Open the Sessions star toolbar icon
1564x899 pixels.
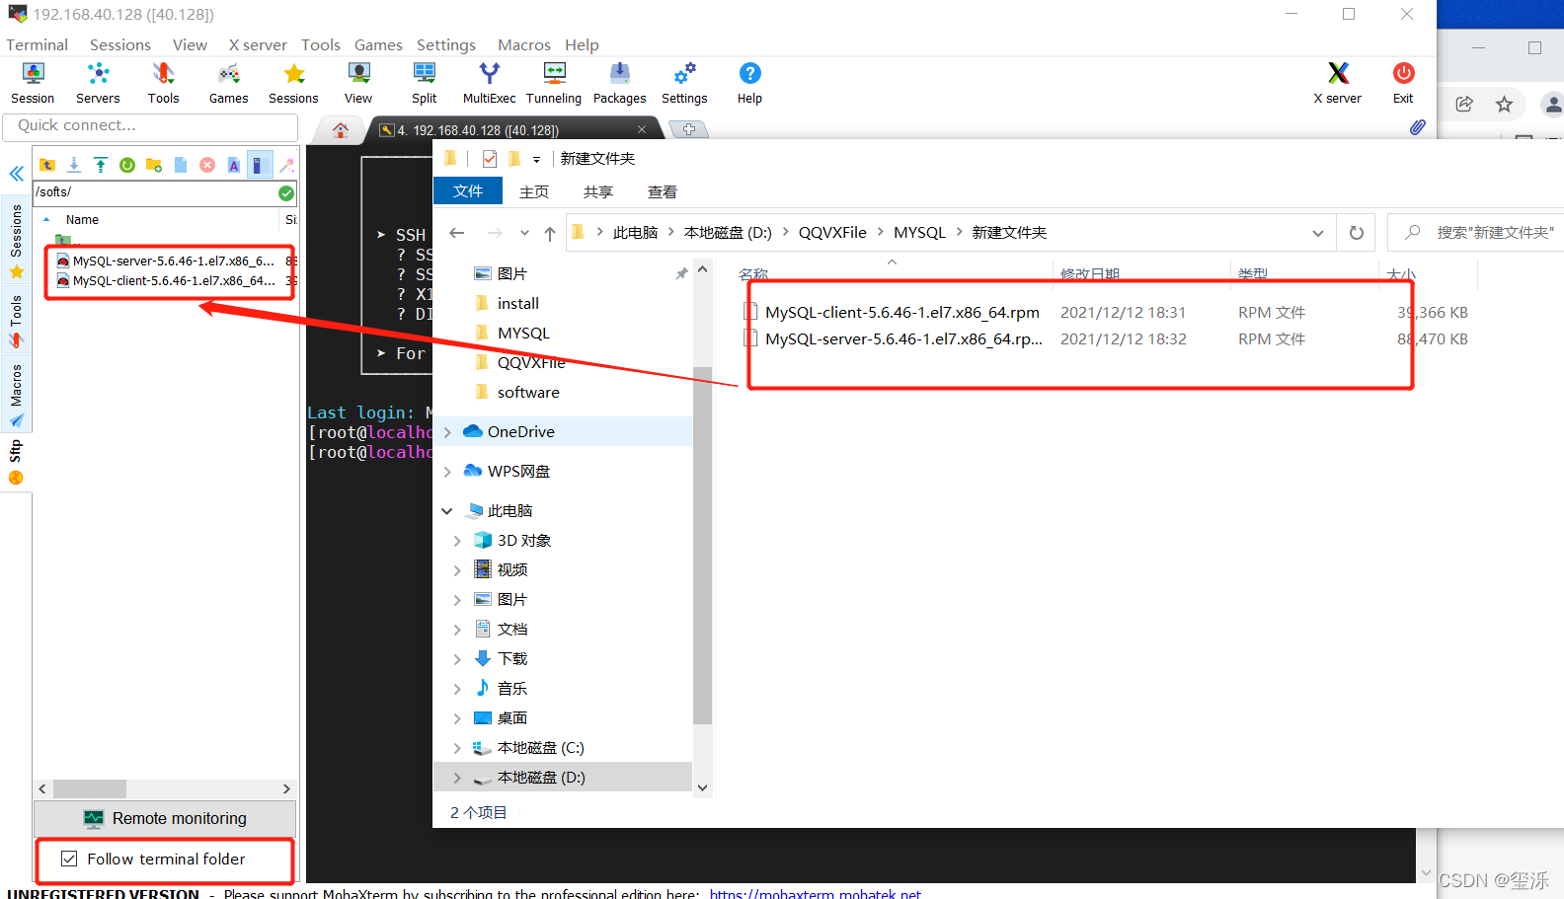point(293,83)
